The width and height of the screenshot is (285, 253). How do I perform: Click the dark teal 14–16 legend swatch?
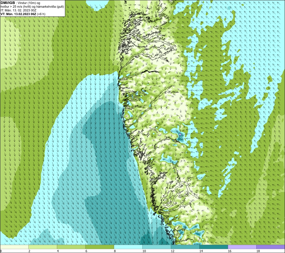tap(213, 247)
